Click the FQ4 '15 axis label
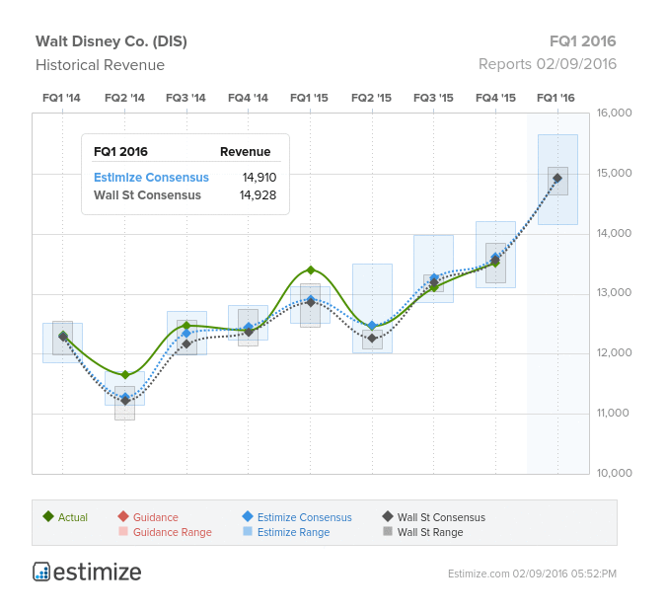666x612 pixels. [495, 98]
